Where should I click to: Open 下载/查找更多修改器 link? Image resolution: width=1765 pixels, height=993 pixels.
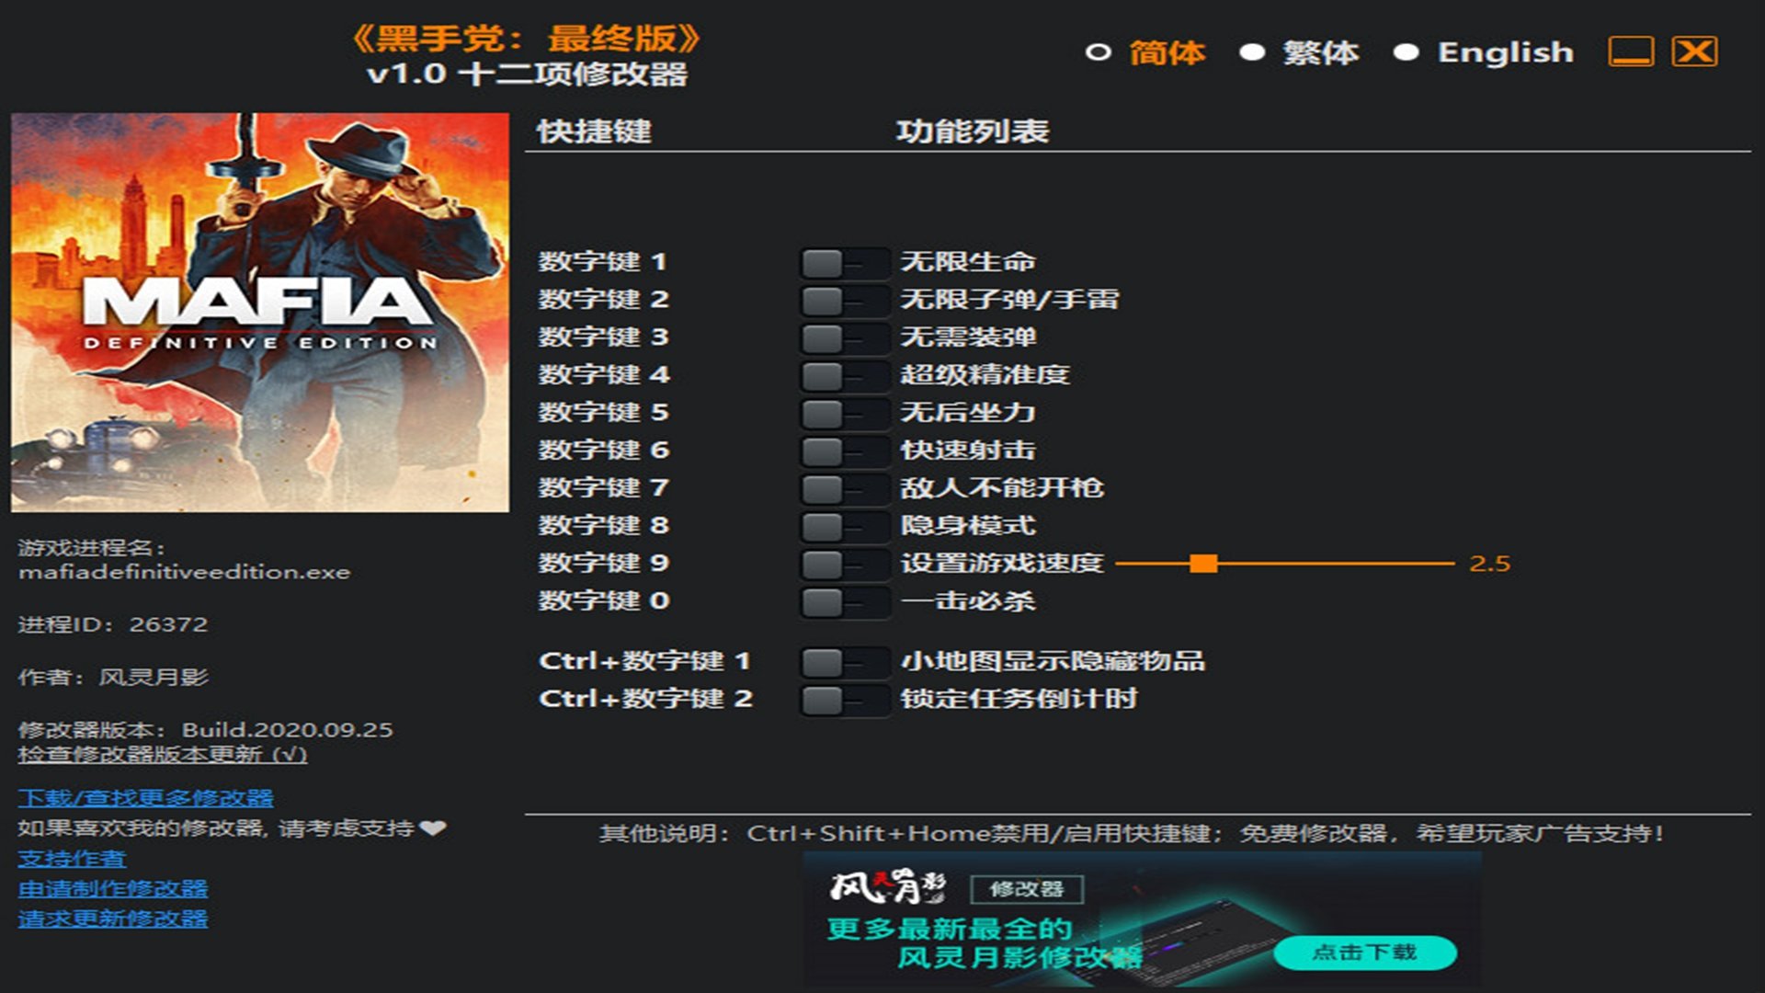145,797
